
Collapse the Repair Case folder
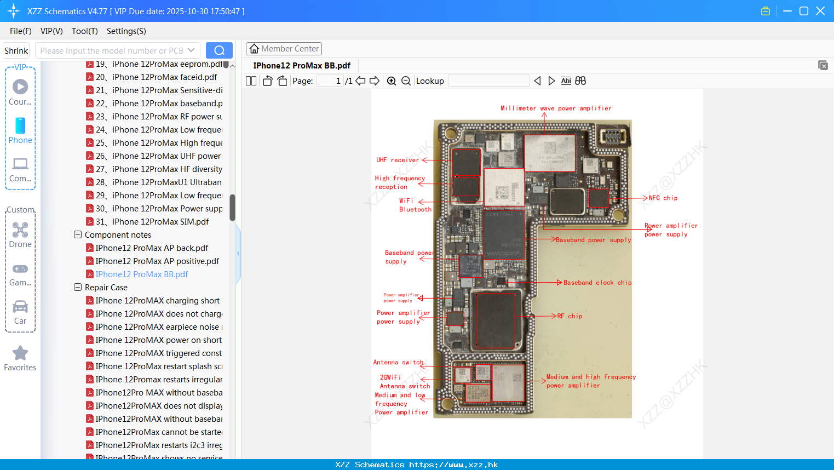[78, 287]
